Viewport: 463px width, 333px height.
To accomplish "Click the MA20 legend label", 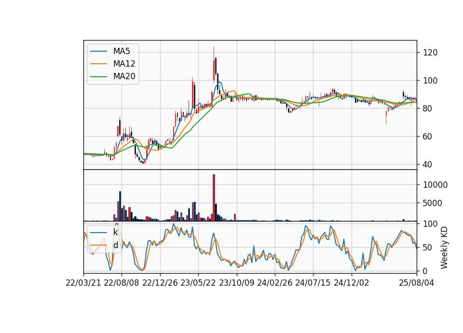I will pyautogui.click(x=124, y=76).
